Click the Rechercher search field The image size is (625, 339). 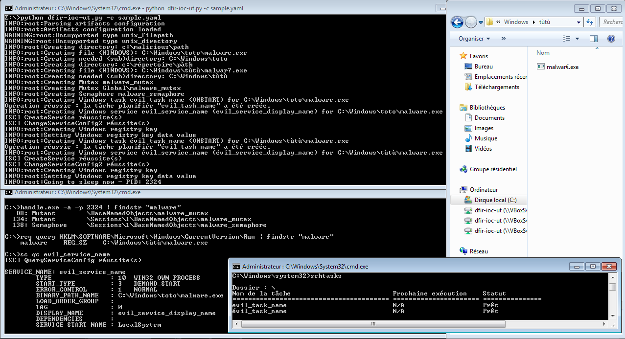pos(612,22)
